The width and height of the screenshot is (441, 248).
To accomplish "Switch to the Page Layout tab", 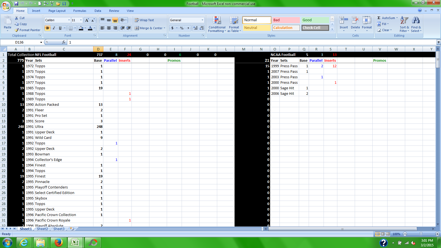I will pyautogui.click(x=57, y=11).
